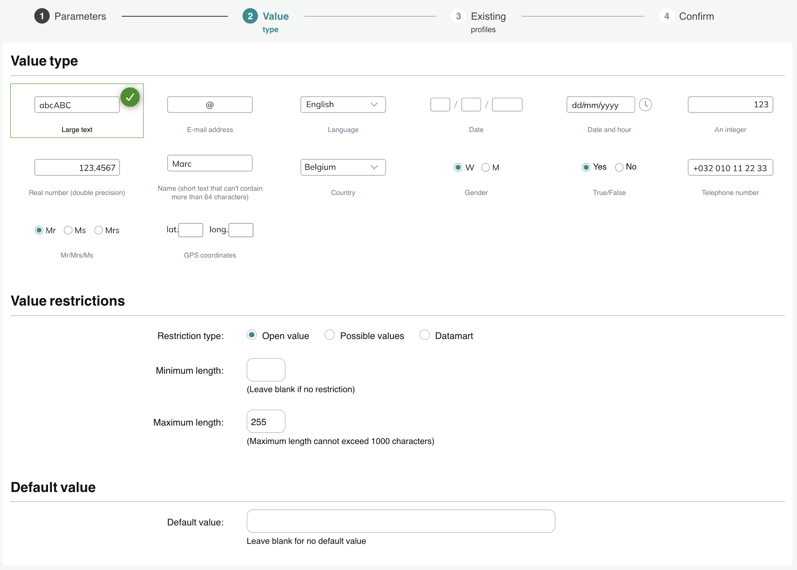
Task: Click step 2 Value type circle
Action: [250, 16]
